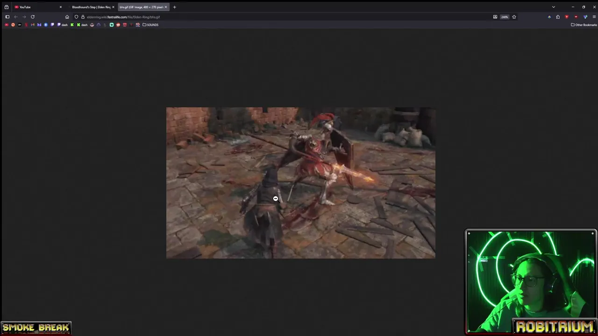Open the Gmail bookmark icon
Image resolution: width=598 pixels, height=336 pixels.
click(33, 25)
